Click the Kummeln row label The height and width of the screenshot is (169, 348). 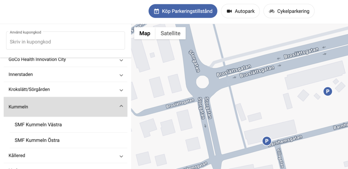tap(18, 107)
